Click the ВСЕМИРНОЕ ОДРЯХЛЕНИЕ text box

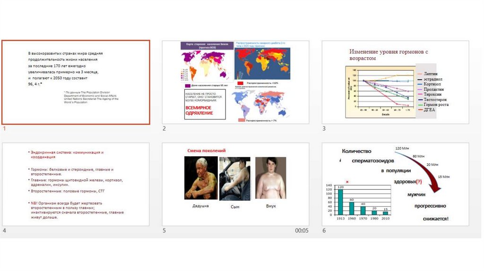pos(203,105)
